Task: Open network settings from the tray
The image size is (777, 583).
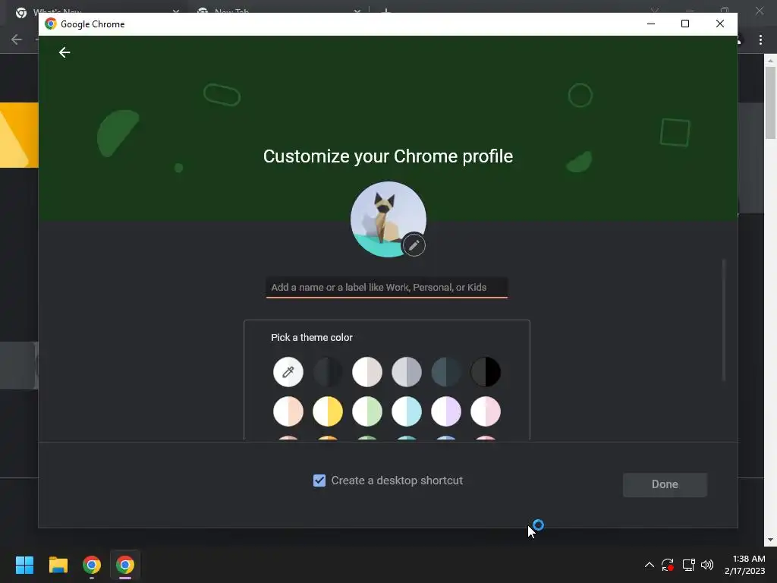Action: tap(688, 565)
